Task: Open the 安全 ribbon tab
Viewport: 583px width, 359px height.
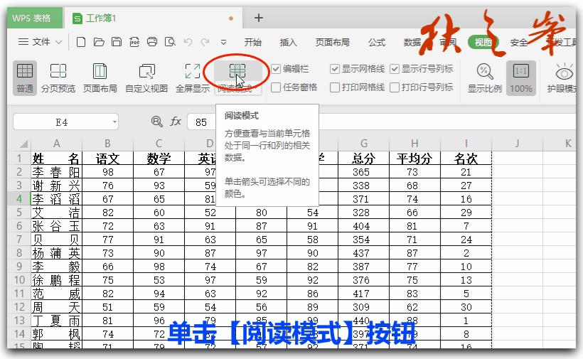Action: tap(519, 43)
